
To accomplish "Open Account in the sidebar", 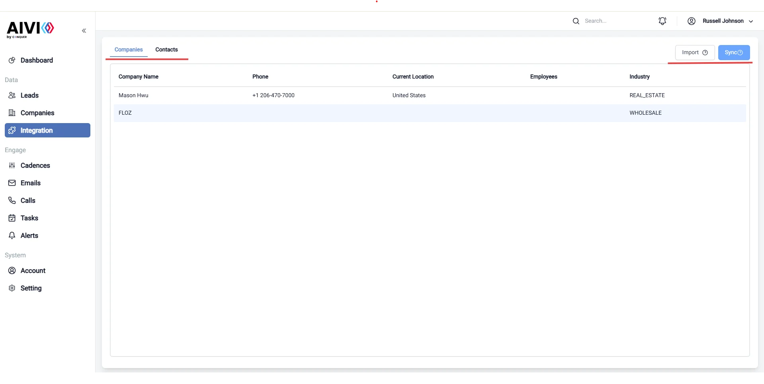I will tap(47, 270).
